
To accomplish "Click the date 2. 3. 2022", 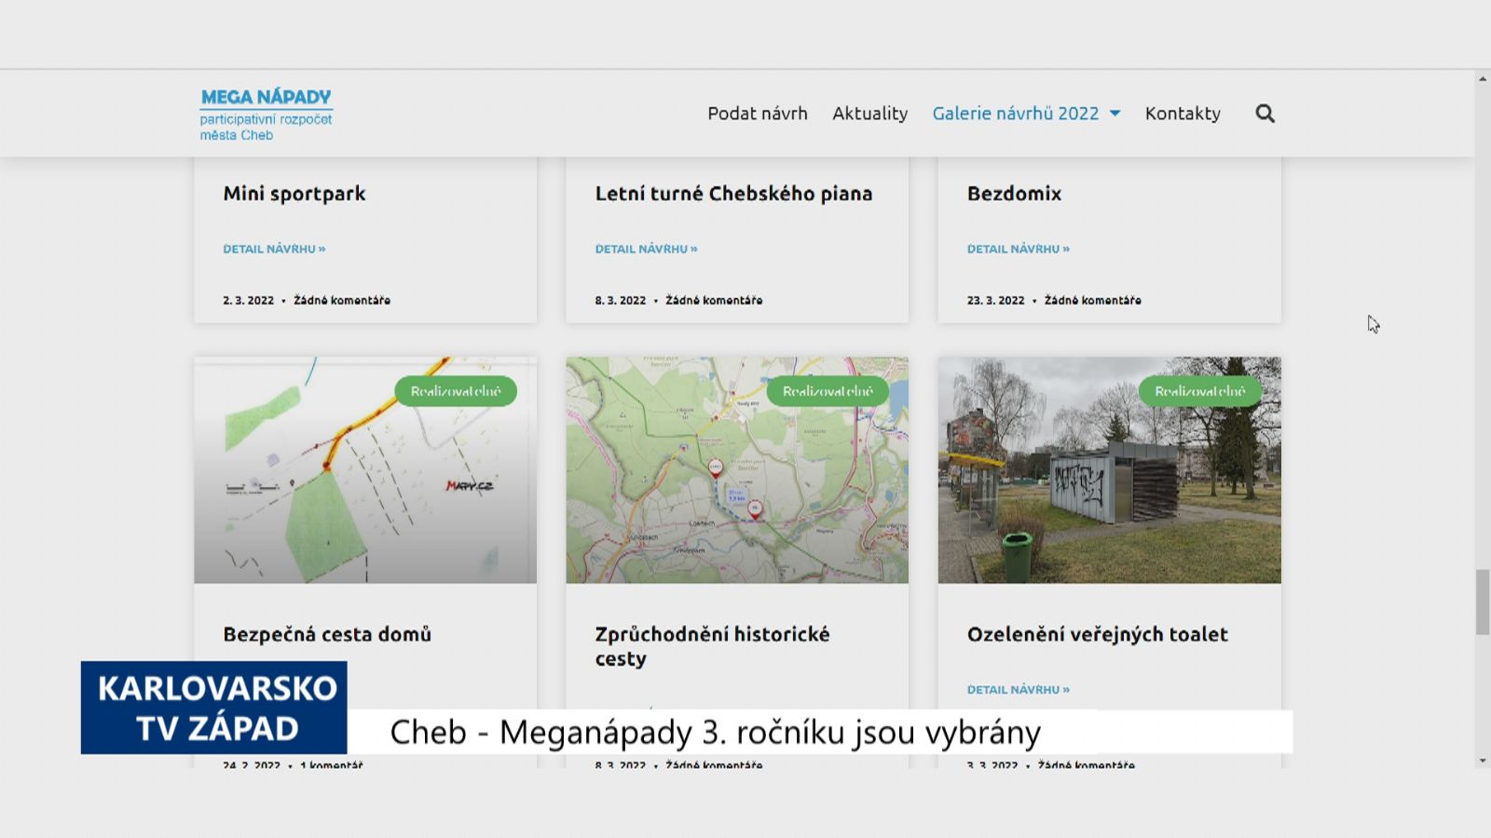I will tap(248, 301).
